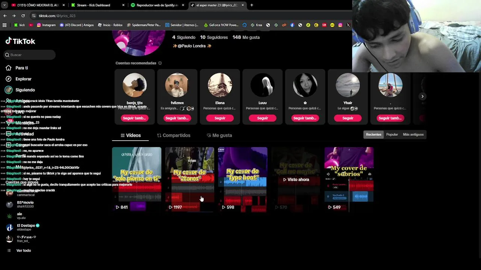
Task: Follow back benjs_tjts with Seguir button
Action: click(134, 118)
